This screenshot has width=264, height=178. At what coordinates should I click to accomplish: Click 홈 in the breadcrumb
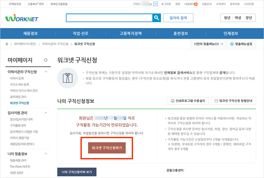click(x=7, y=44)
